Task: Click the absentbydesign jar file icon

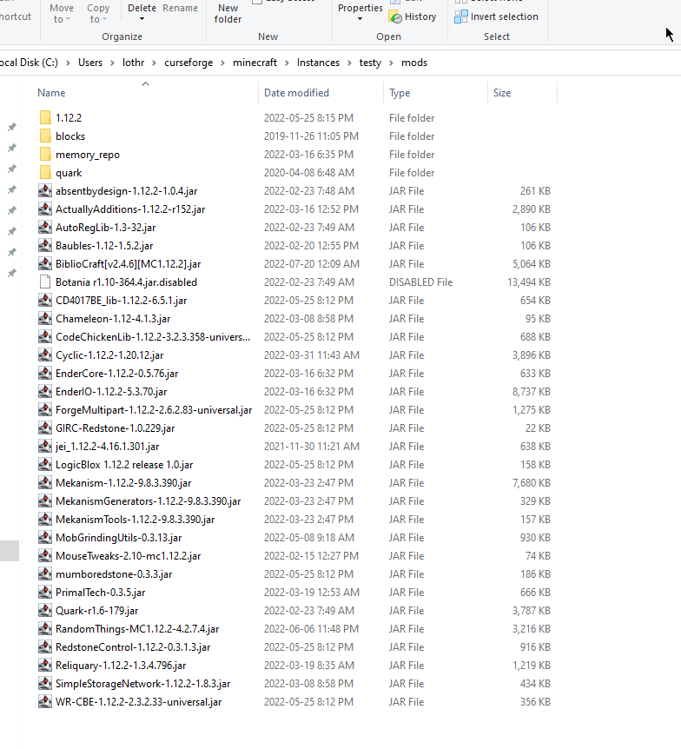Action: (45, 190)
